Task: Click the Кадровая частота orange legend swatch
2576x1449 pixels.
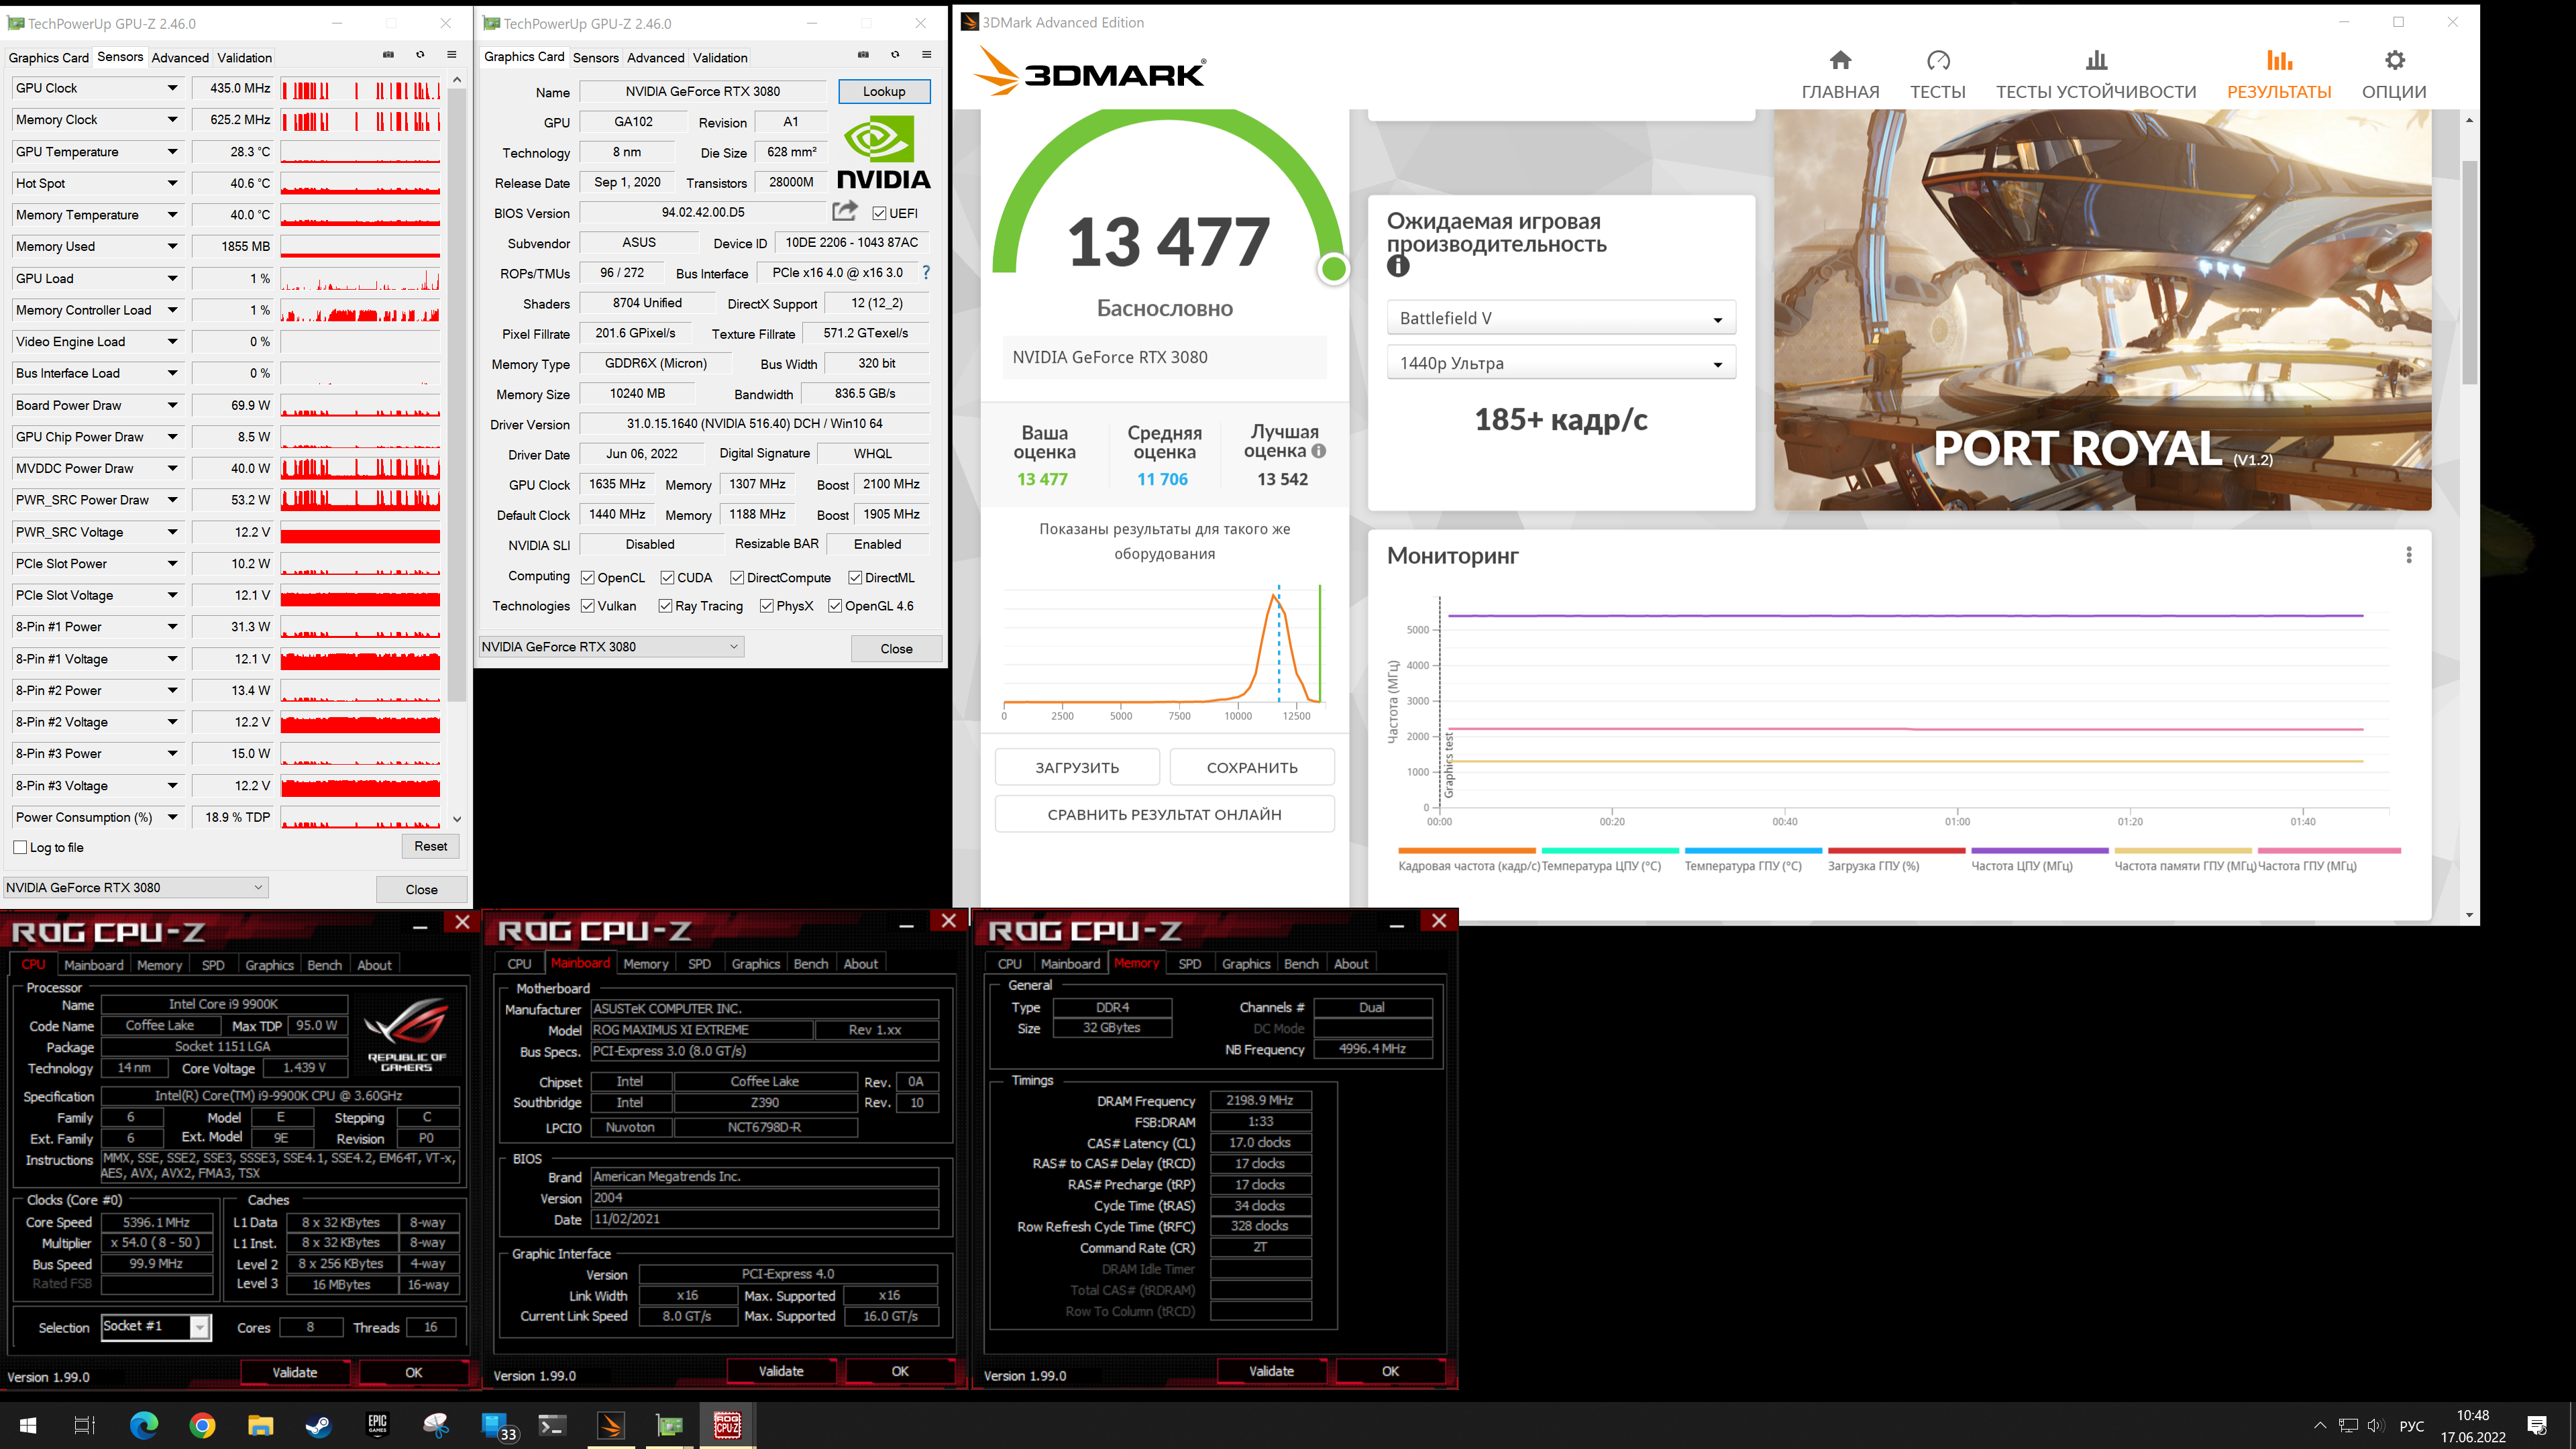Action: (x=1466, y=851)
